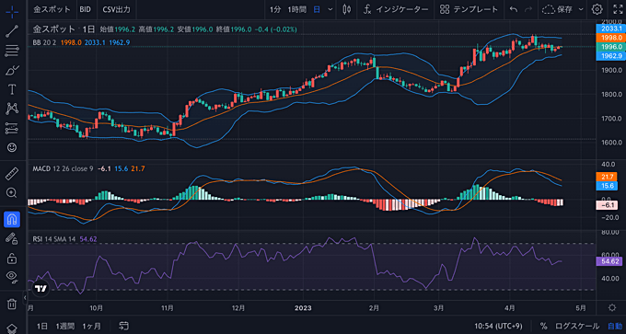Open the emoji icons tool
Image resolution: width=626 pixels, height=334 pixels.
(x=12, y=147)
